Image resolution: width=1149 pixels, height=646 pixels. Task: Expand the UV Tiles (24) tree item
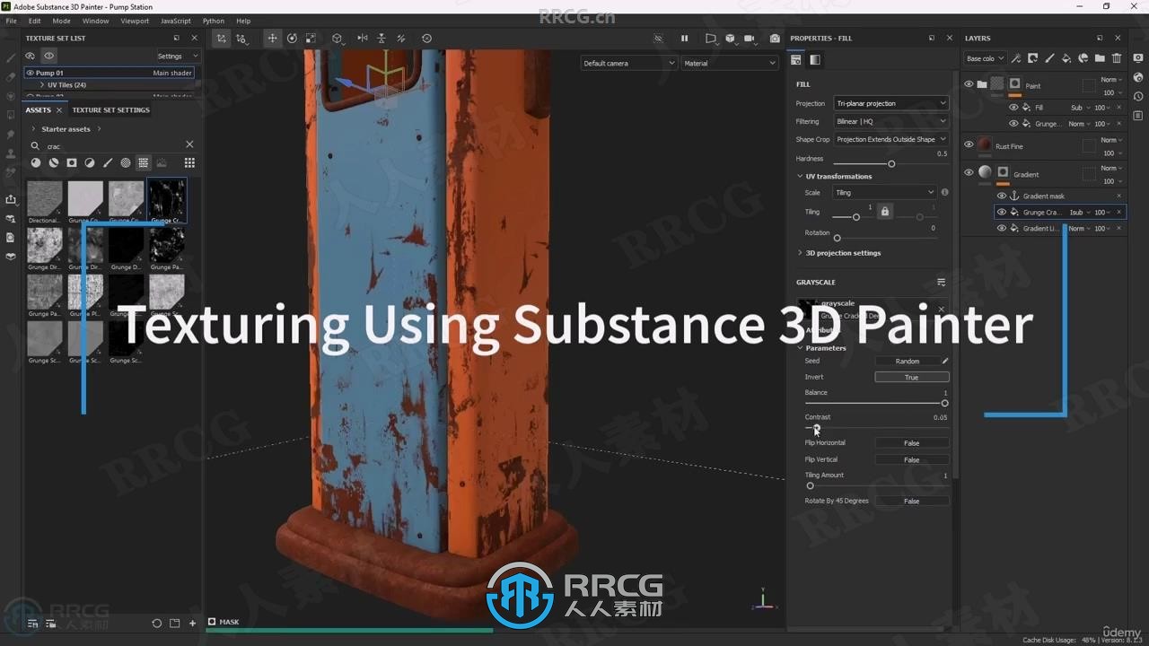[42, 85]
